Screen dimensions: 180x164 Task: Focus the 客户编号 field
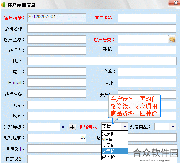[57, 18]
